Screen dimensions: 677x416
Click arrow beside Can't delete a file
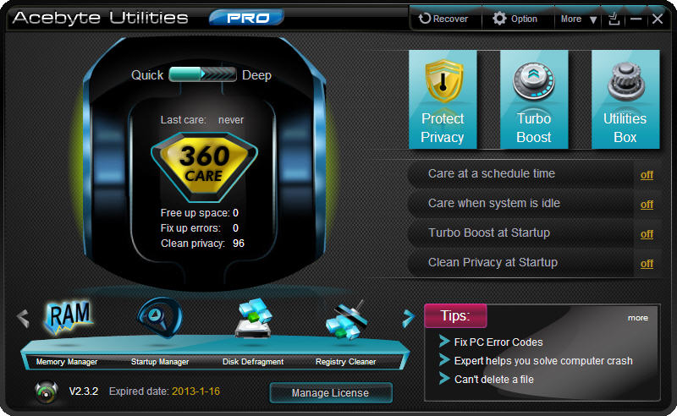click(x=444, y=379)
